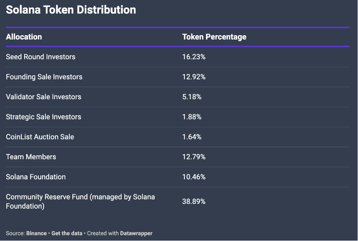This screenshot has height=241, width=358.
Task: Click the Binance source link
Action: pyautogui.click(x=36, y=233)
